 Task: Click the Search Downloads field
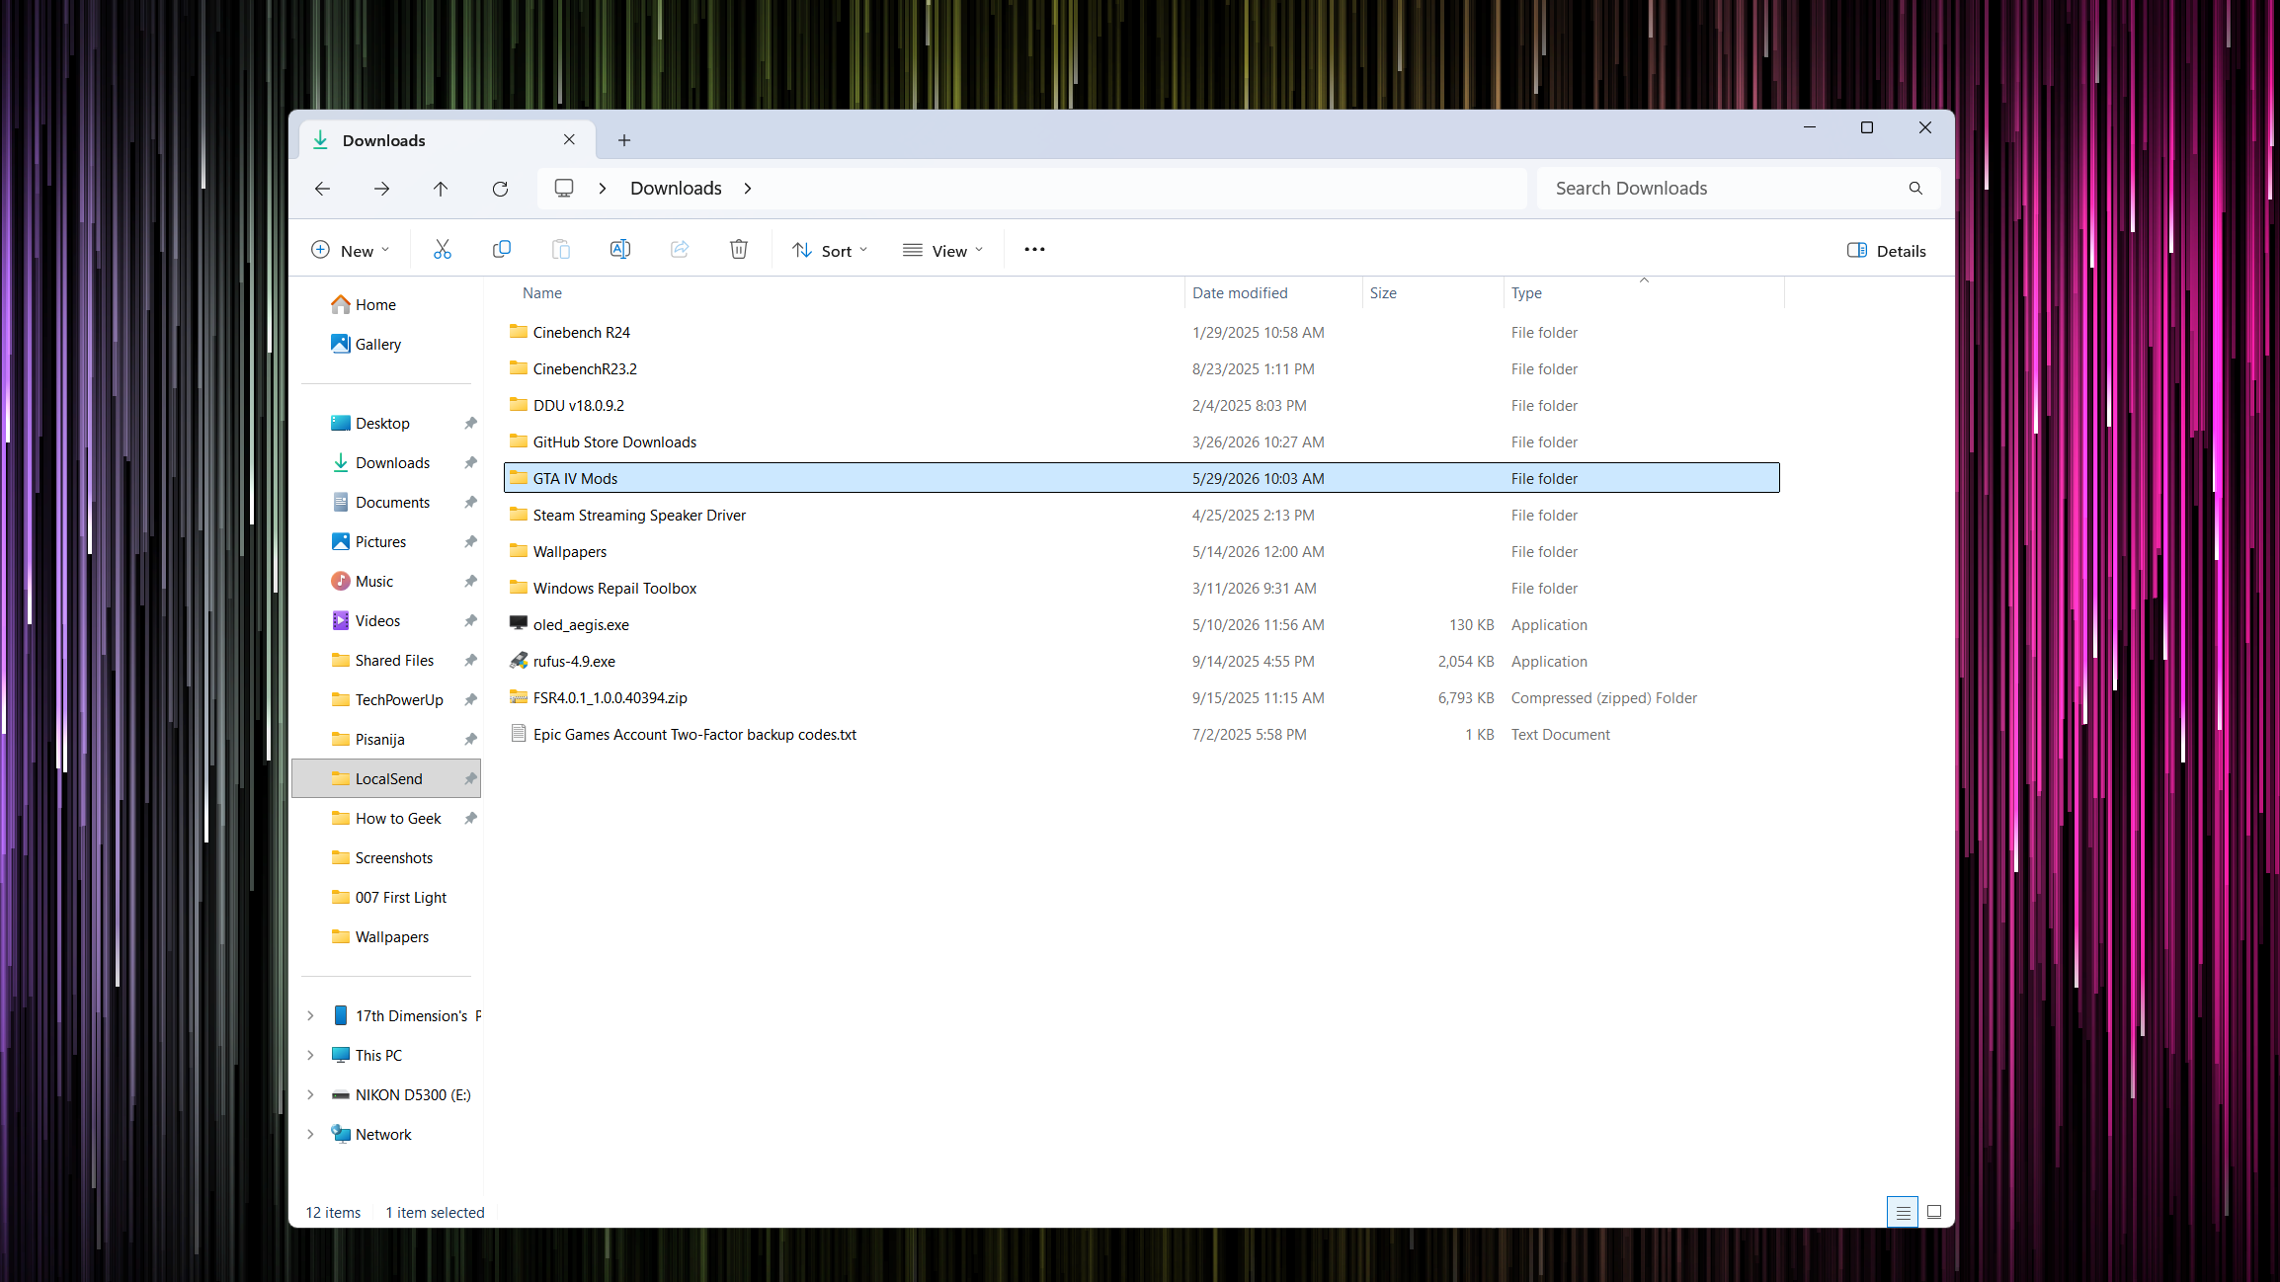tap(1739, 189)
